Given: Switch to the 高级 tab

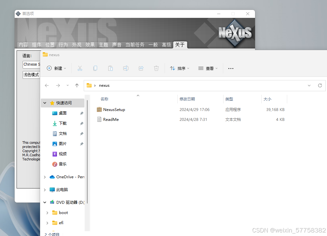Looking at the screenshot, I should 167,45.
